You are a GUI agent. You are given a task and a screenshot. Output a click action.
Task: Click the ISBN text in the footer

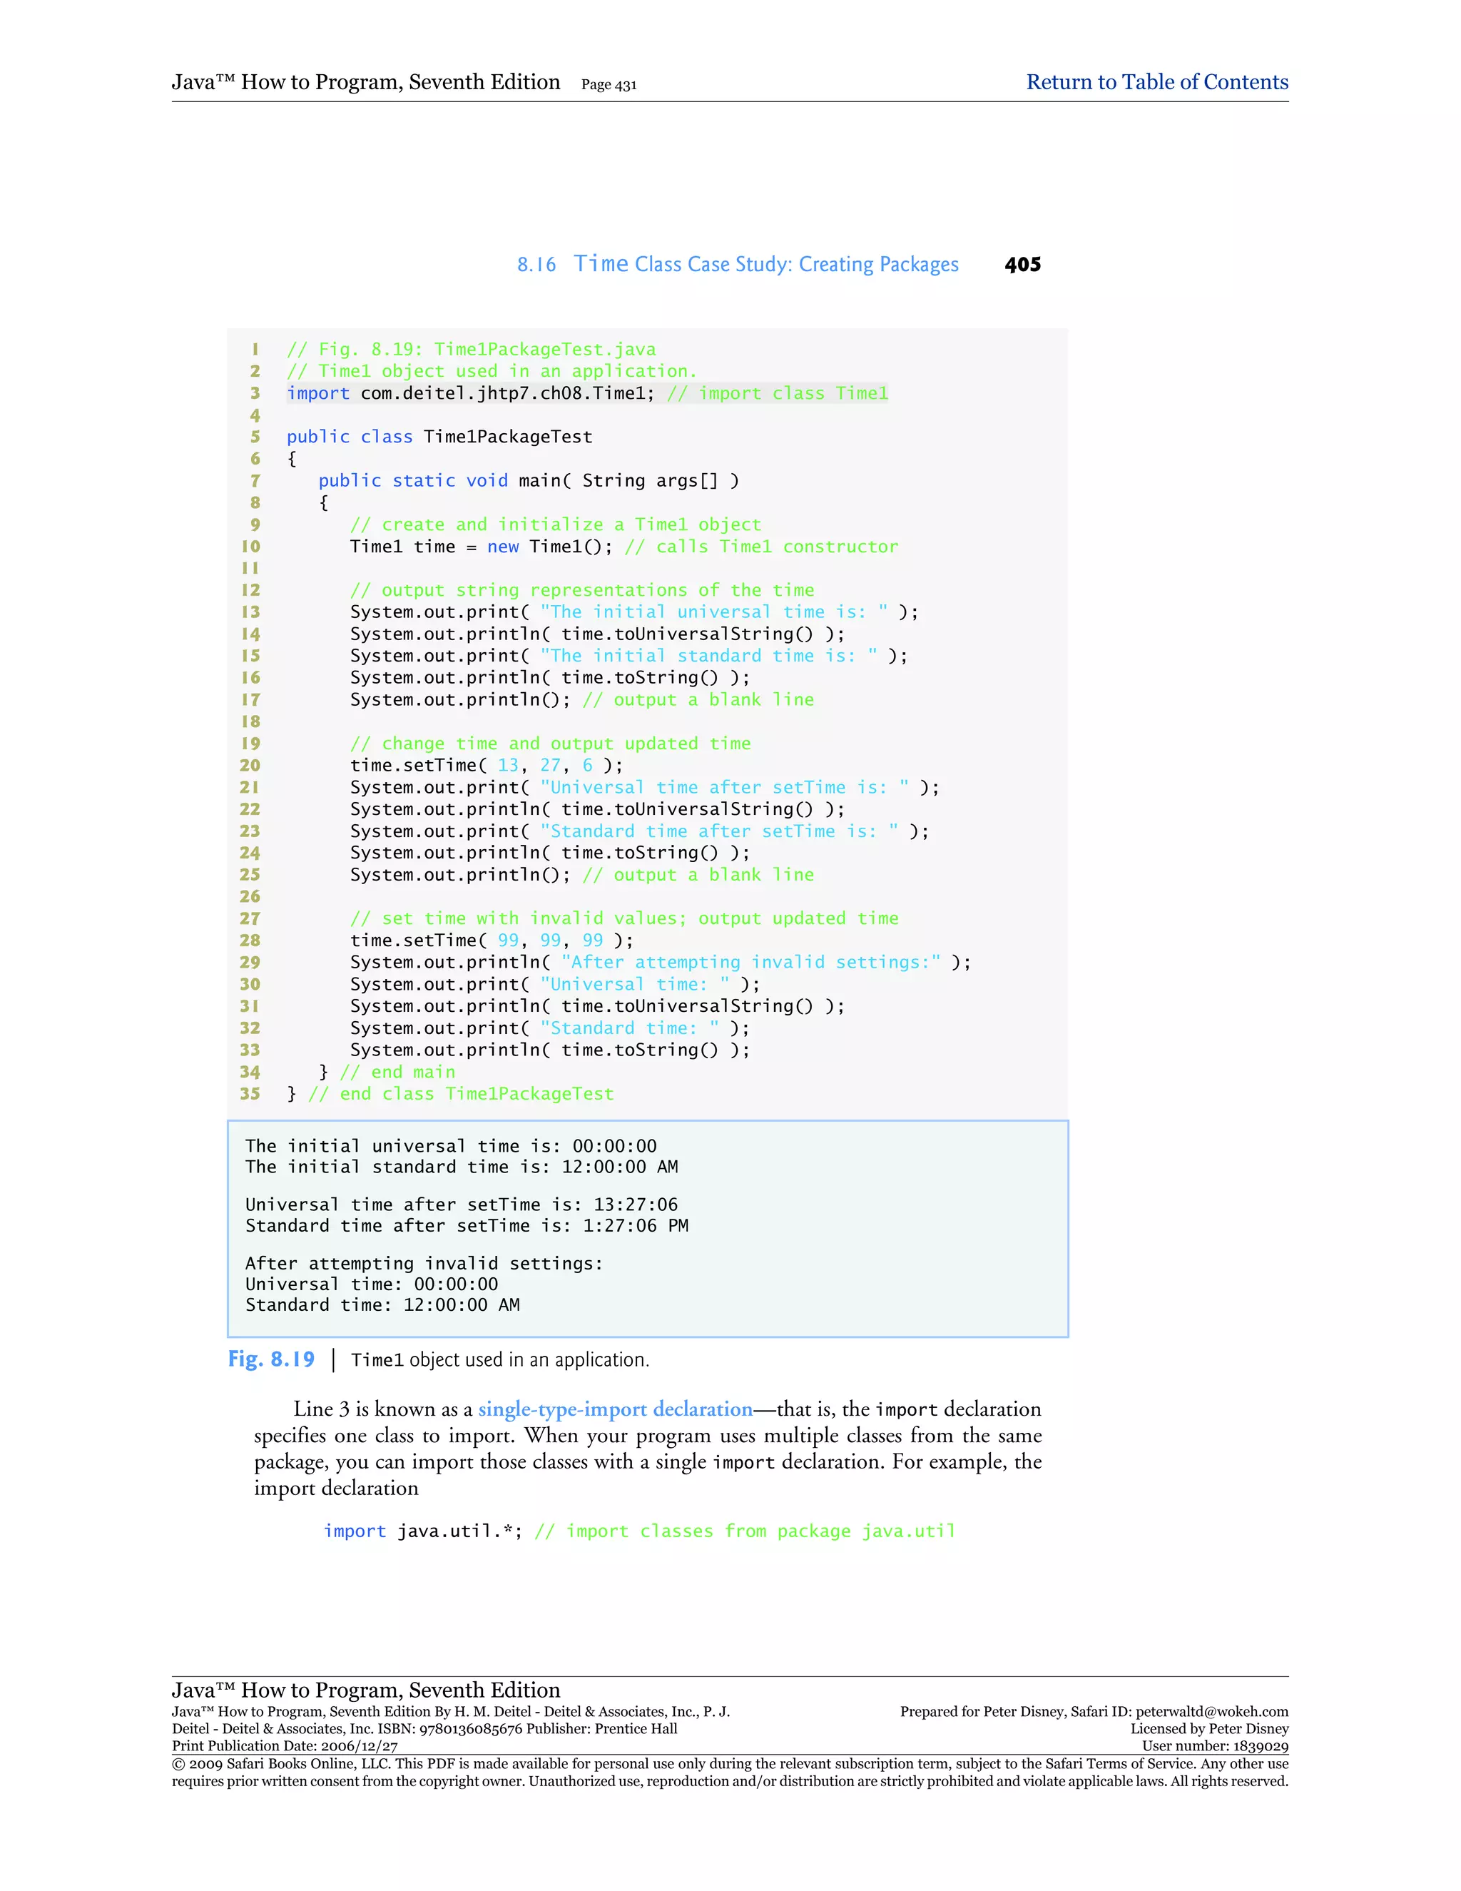449,1729
